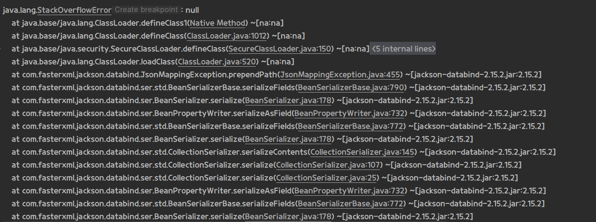Viewport: 596px width, 222px height.
Task: Open the StackOverflowError exception link
Action: click(75, 10)
